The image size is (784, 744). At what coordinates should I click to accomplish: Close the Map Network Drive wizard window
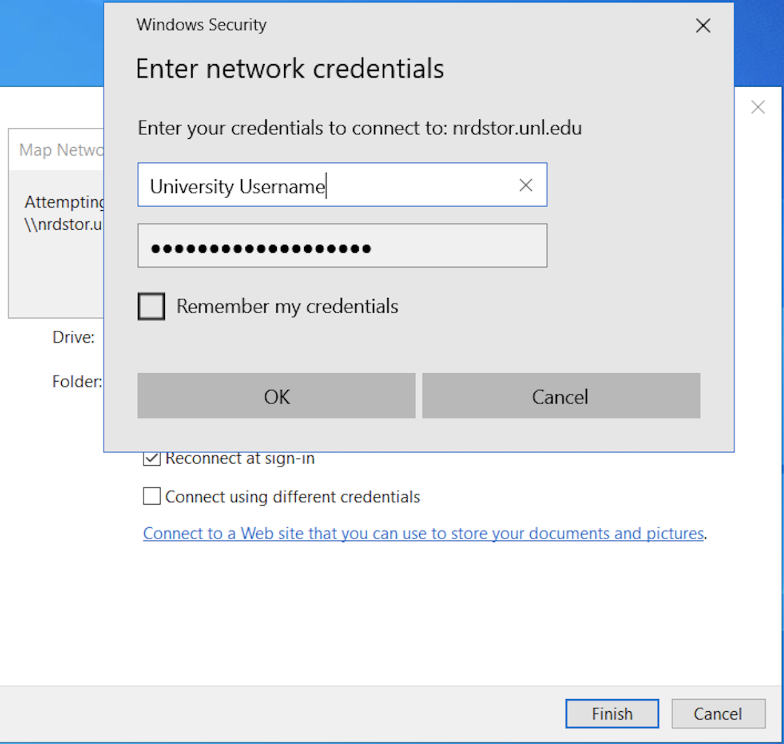[x=757, y=108]
